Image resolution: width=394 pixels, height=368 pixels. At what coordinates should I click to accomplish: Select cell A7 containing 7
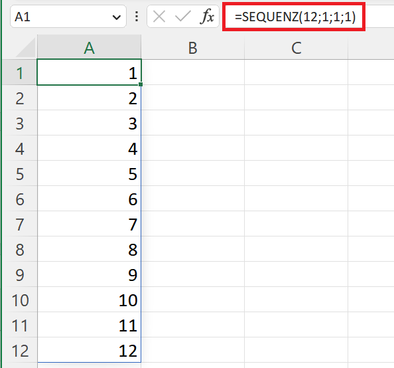point(89,224)
